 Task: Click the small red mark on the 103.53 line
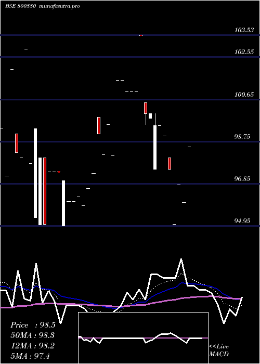tap(141, 35)
